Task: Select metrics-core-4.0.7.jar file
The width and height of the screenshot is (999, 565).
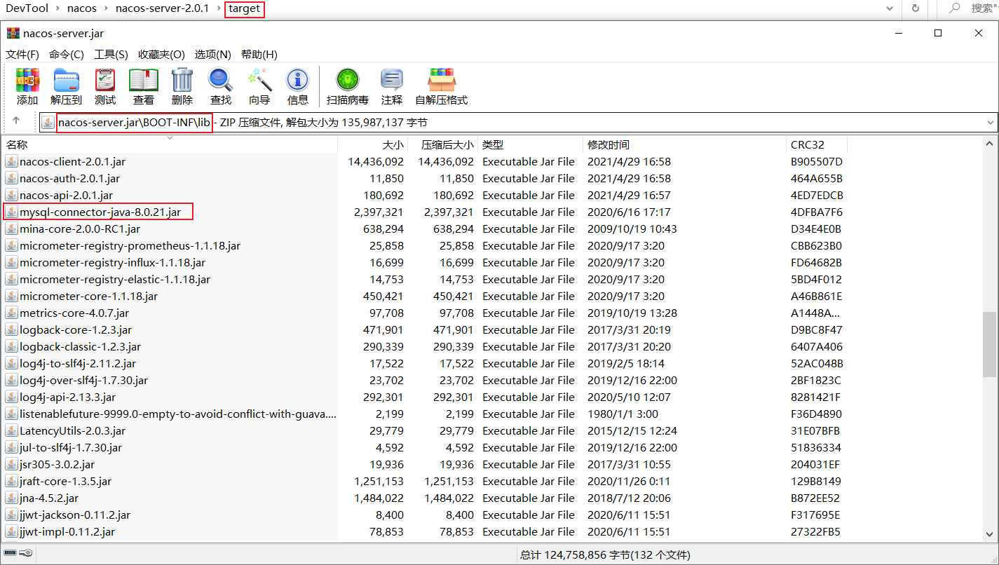Action: (74, 313)
